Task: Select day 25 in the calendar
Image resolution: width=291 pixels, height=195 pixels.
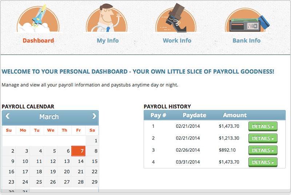Action: point(37,182)
